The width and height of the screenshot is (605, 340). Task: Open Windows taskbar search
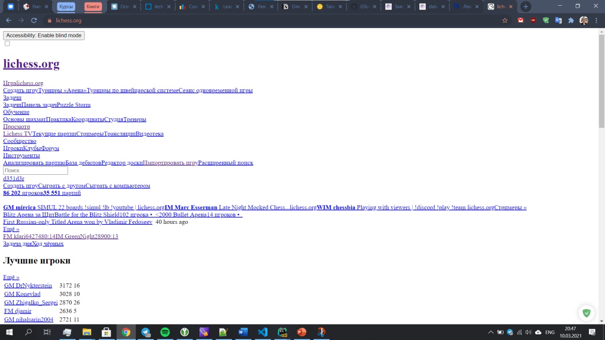(28, 332)
